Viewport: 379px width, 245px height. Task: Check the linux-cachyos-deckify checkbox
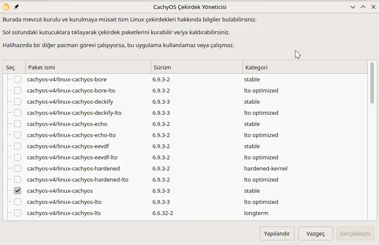[x=18, y=102]
